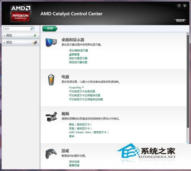This screenshot has height=171, width=191.
Task: Click the battery power section icon
Action: [51, 80]
